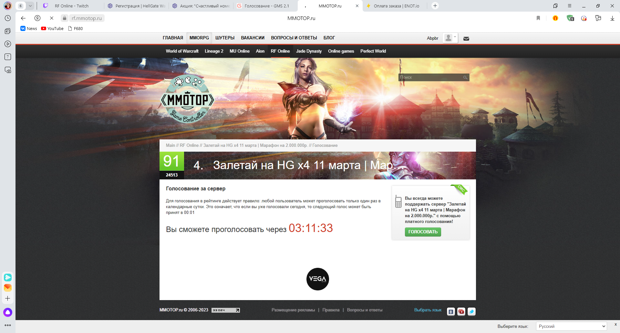Switch to the Регистрация HellGate tab

(x=137, y=6)
